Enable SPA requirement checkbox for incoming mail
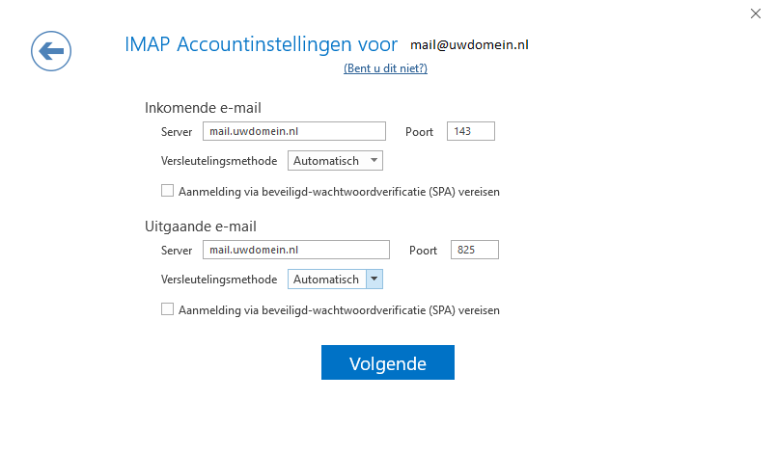776x453 pixels. (x=167, y=191)
